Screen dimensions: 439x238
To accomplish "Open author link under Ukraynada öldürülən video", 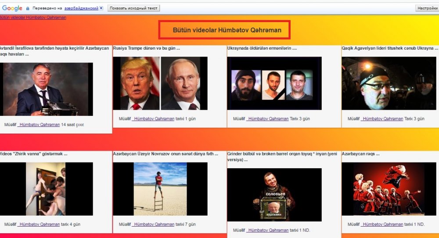I will point(267,119).
